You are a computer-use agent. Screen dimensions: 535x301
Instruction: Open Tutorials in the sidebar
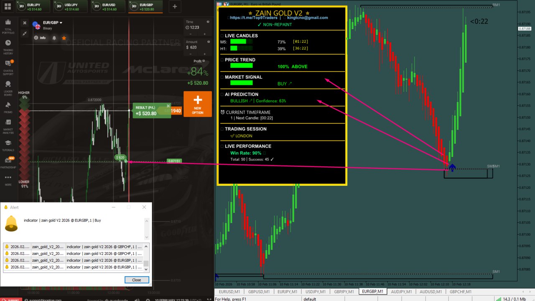[x=8, y=145]
